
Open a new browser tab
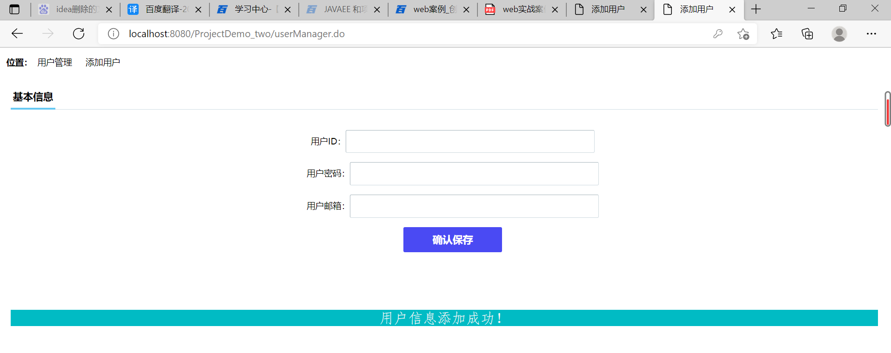[756, 9]
